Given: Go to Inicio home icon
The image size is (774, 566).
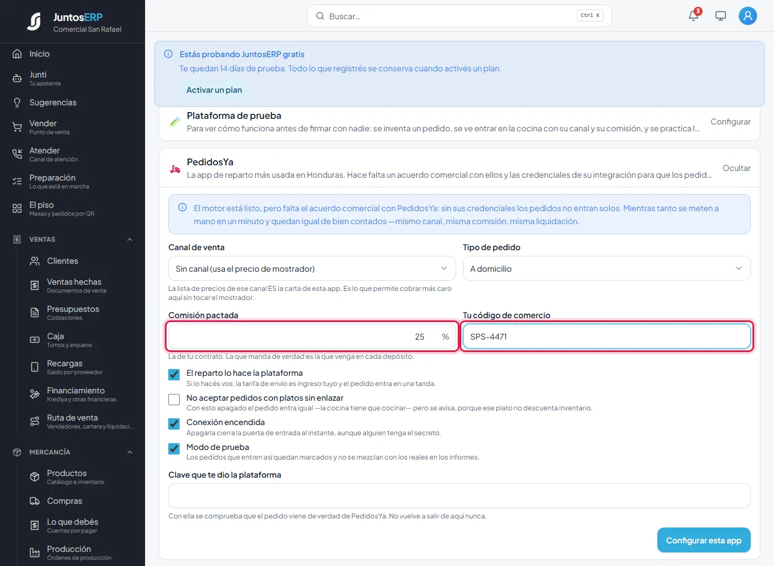Looking at the screenshot, I should pos(17,54).
